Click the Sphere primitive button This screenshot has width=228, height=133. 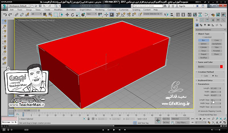[203, 44]
